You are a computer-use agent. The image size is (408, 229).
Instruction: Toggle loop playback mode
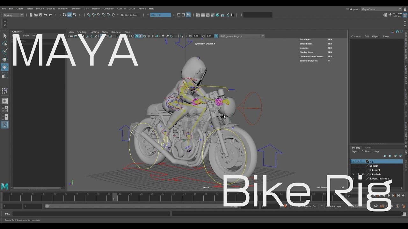click(376, 206)
